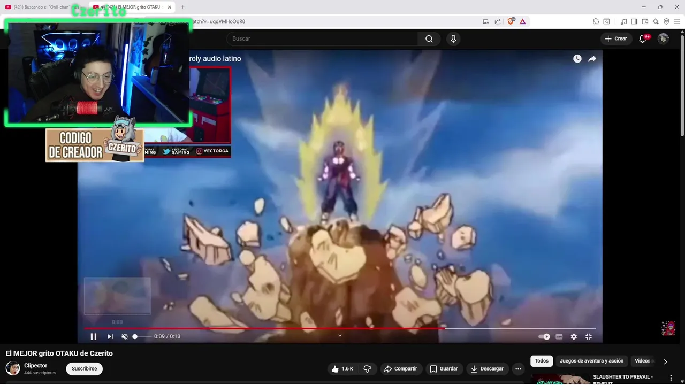This screenshot has width=685, height=385.
Task: Open the three-dot more actions menu
Action: [518, 369]
